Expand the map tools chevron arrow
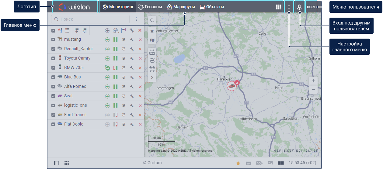 (x=152, y=78)
